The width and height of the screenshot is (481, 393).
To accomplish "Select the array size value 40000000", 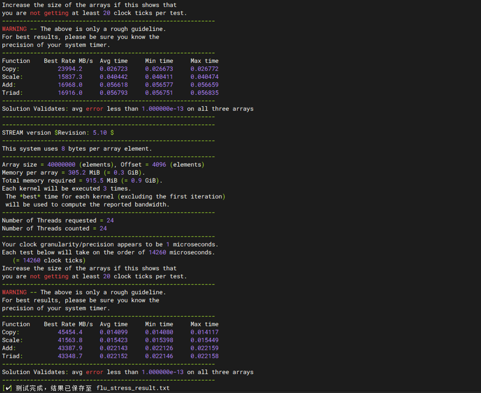I will click(61, 165).
